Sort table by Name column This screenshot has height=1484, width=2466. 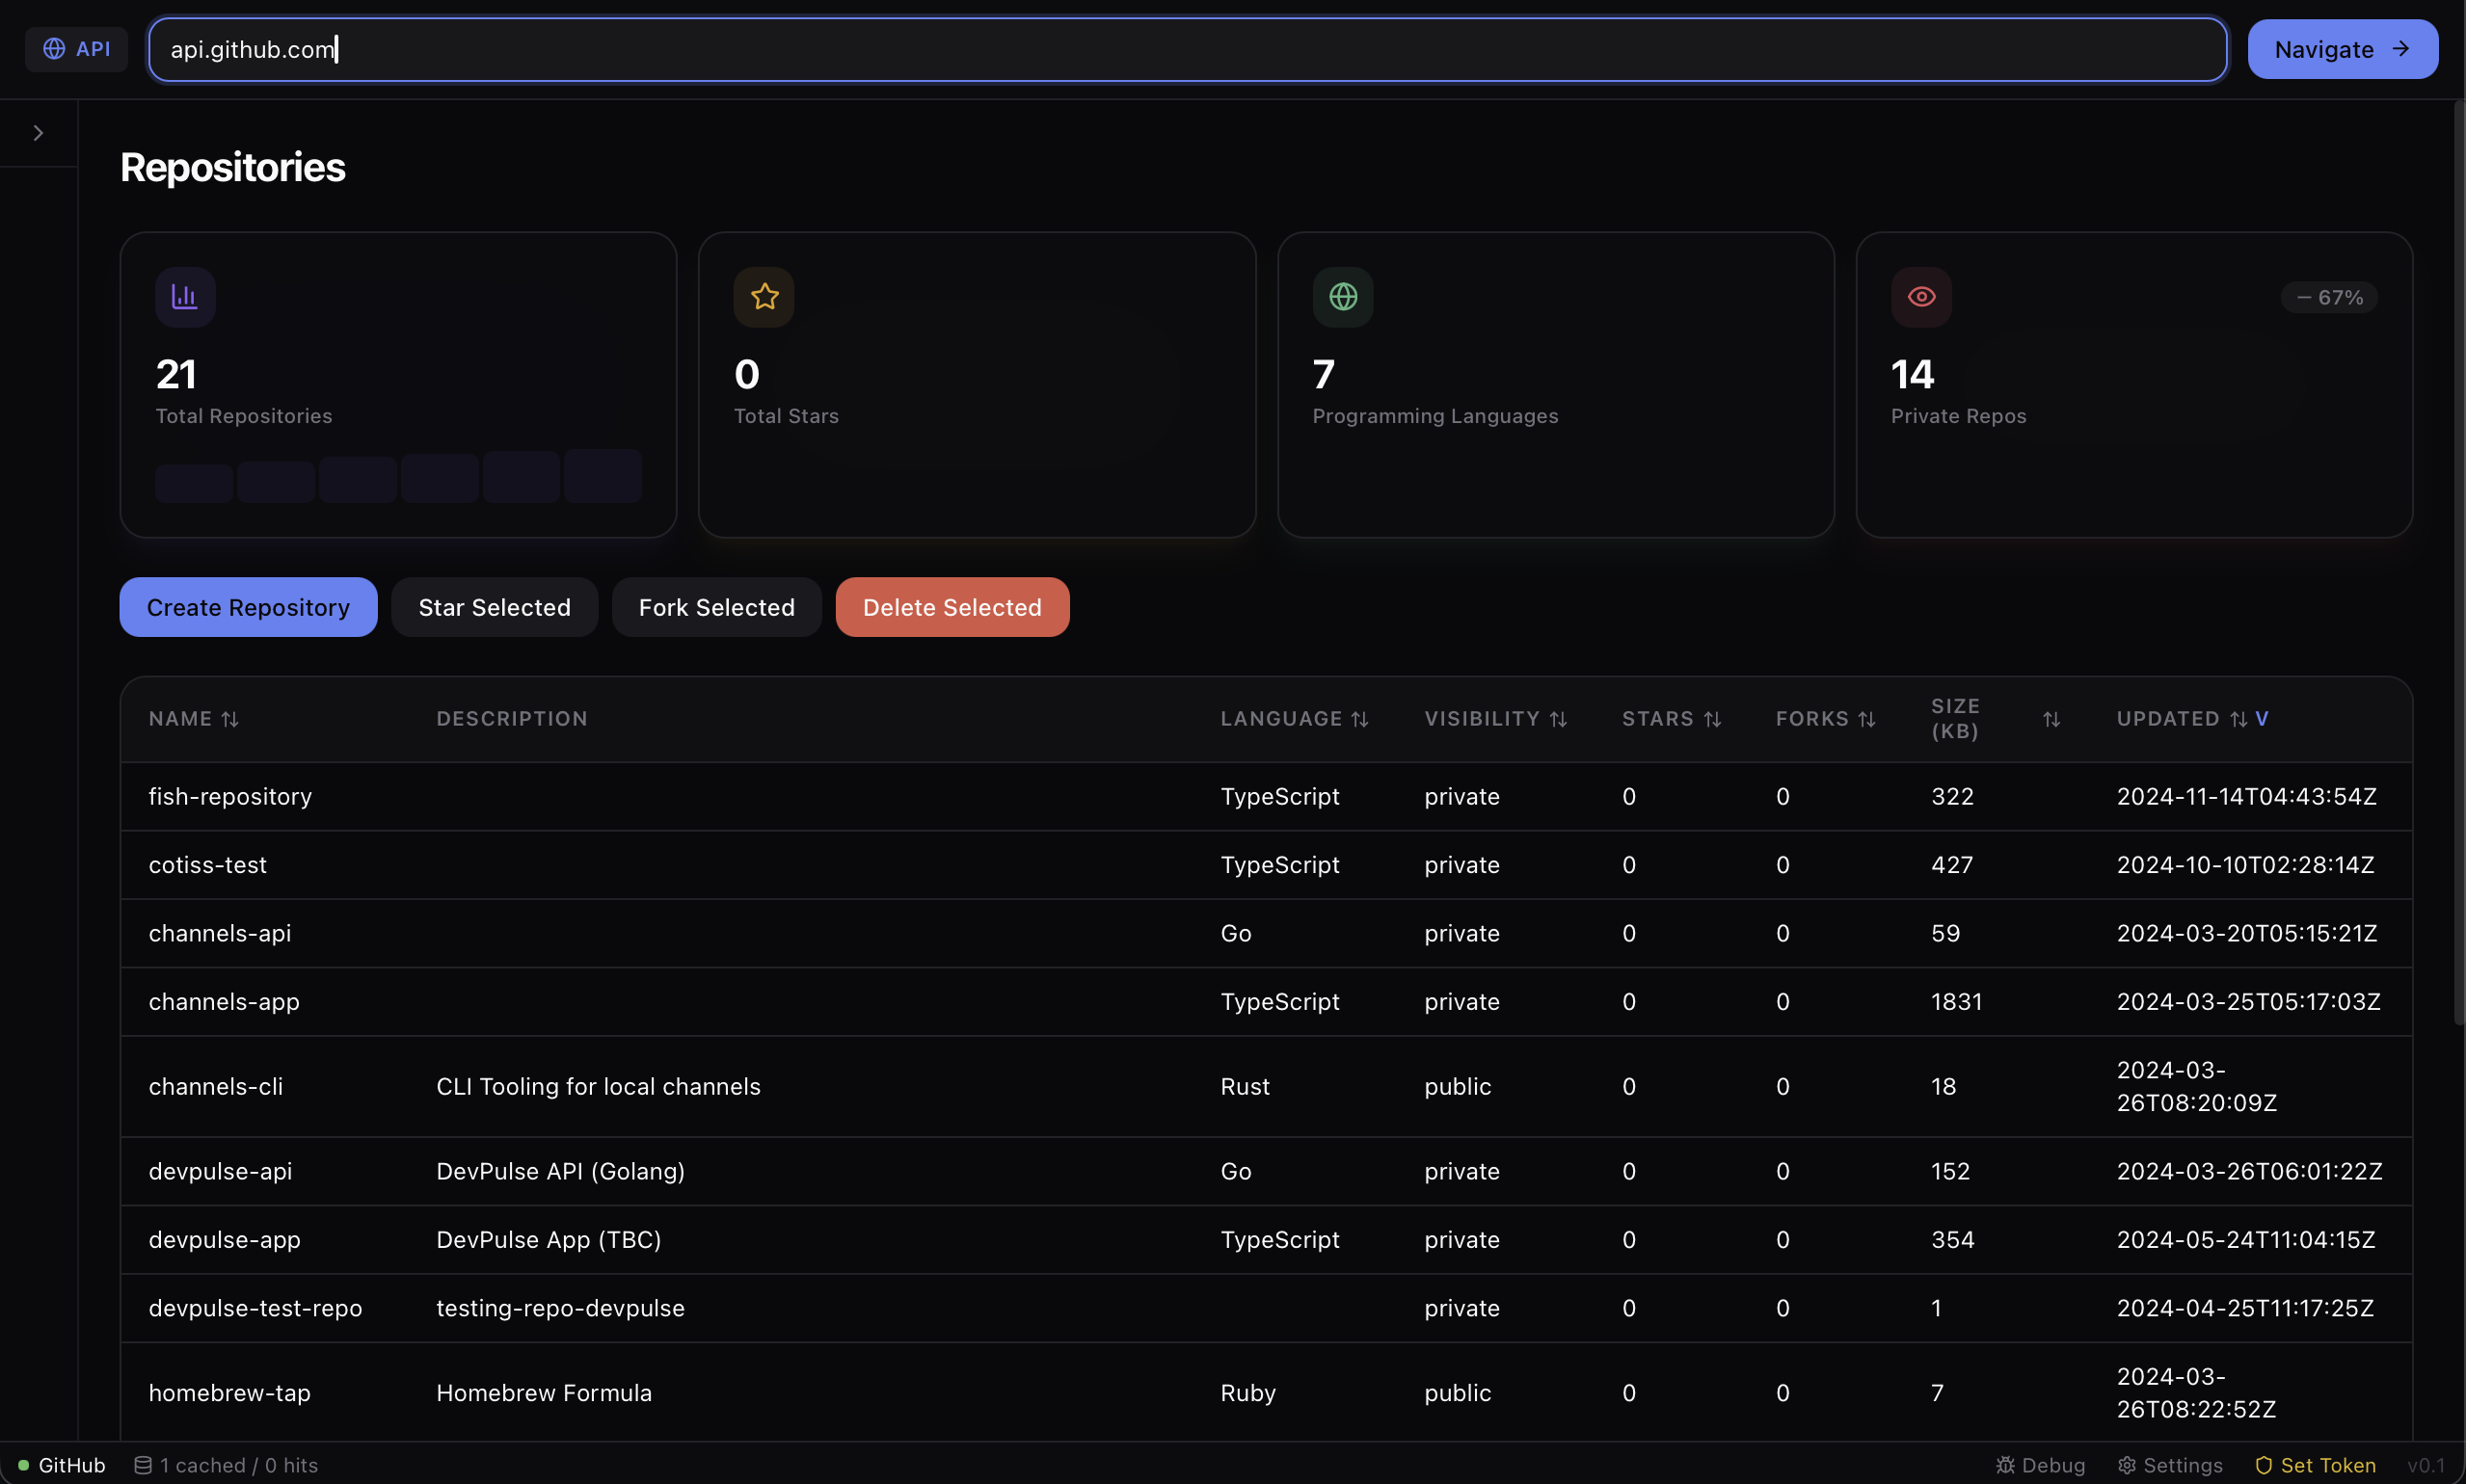(x=194, y=719)
